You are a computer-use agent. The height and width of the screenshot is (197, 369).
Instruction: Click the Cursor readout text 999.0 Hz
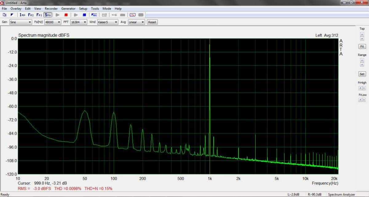[42, 183]
